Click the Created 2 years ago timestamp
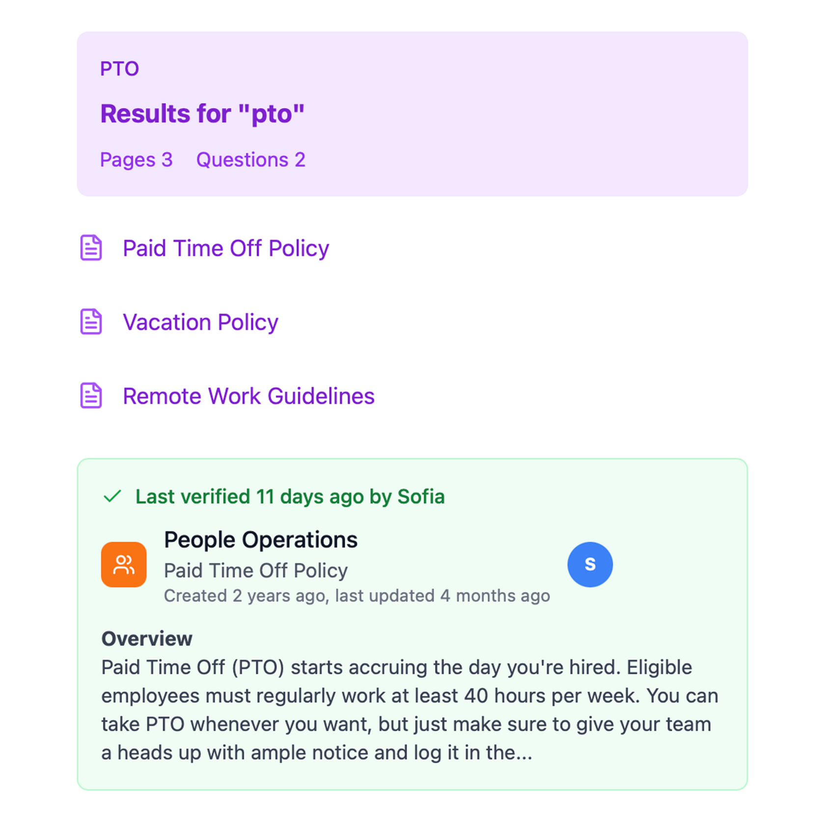825x825 pixels. [357, 596]
